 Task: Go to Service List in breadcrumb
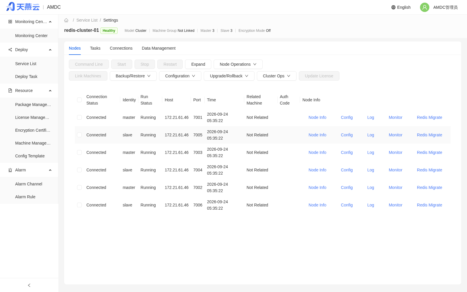87,20
